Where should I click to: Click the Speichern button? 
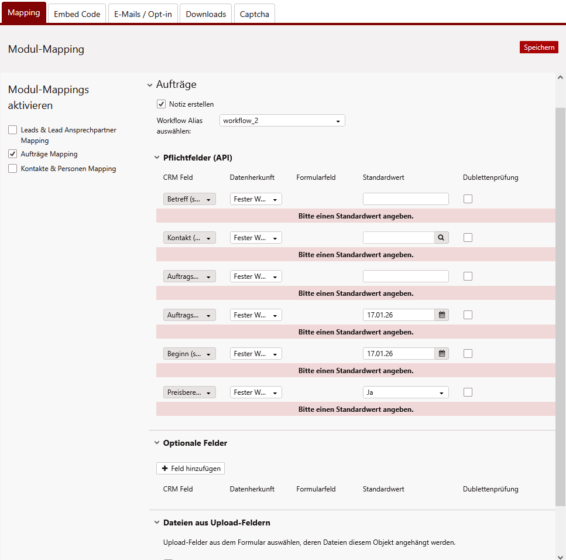[538, 47]
